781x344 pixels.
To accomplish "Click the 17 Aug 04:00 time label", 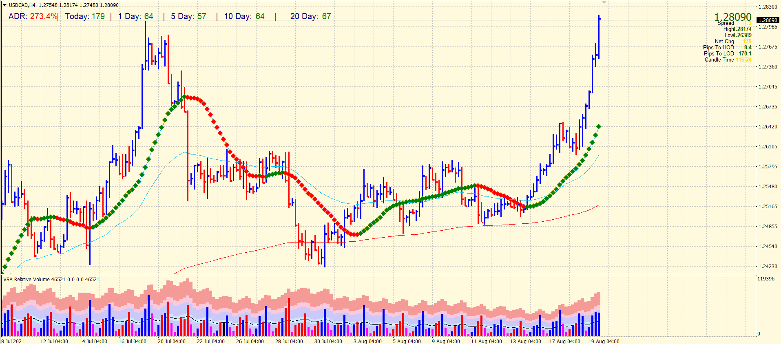I will 565,341.
